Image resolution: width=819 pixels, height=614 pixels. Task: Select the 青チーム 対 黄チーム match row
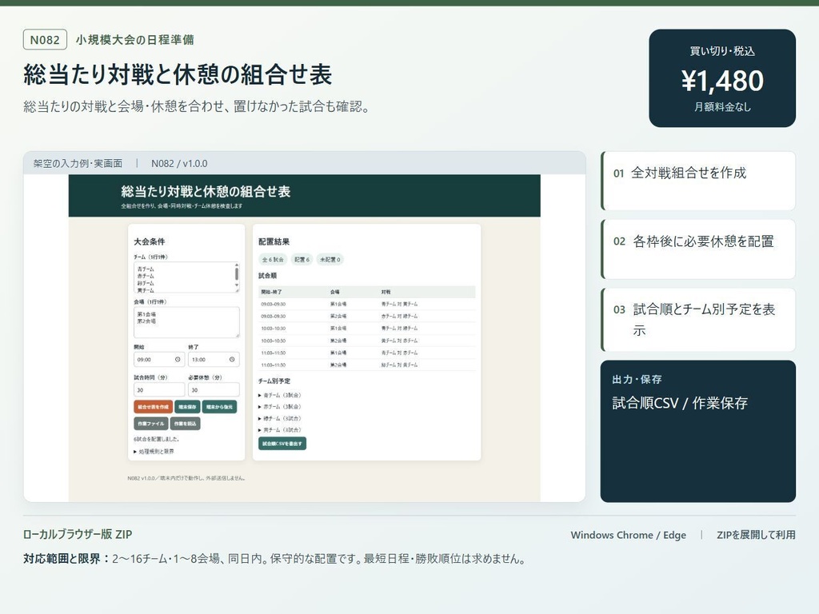pyautogui.click(x=366, y=304)
